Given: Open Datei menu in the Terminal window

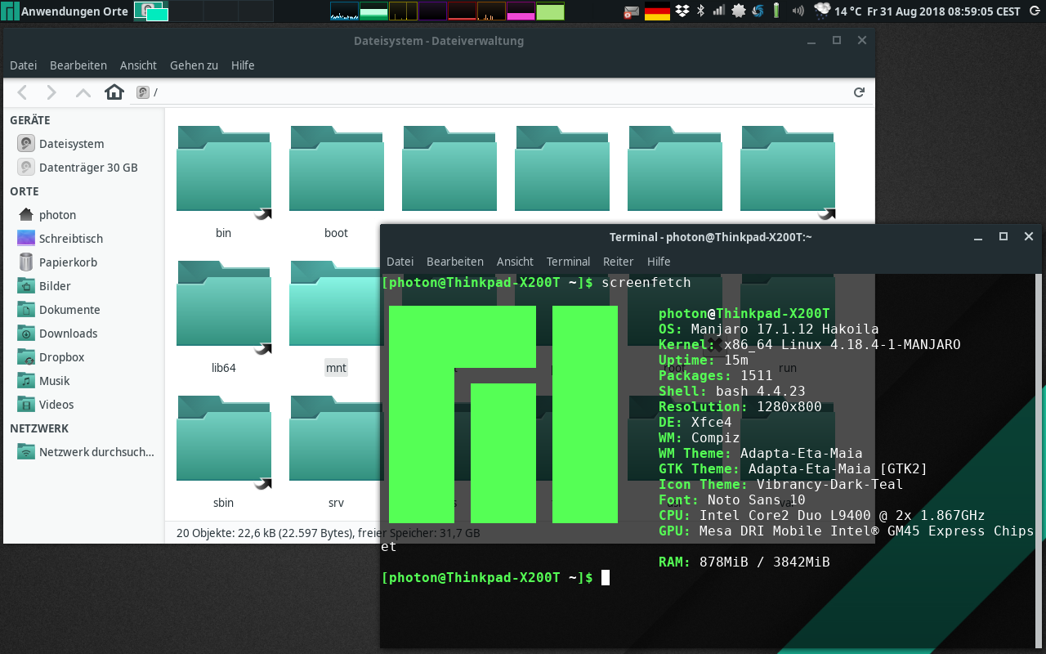Looking at the screenshot, I should click(400, 262).
